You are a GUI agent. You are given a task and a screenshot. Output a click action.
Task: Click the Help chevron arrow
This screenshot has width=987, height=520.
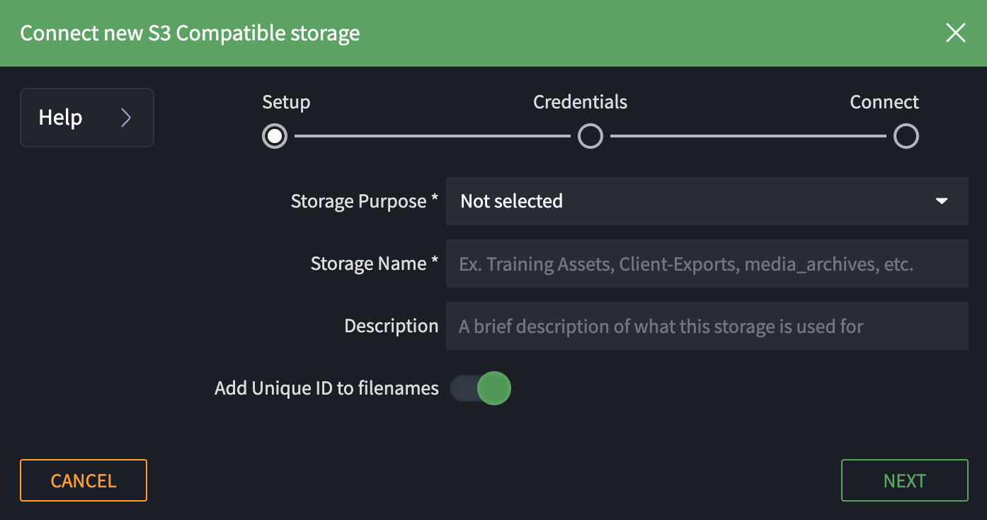pyautogui.click(x=126, y=117)
